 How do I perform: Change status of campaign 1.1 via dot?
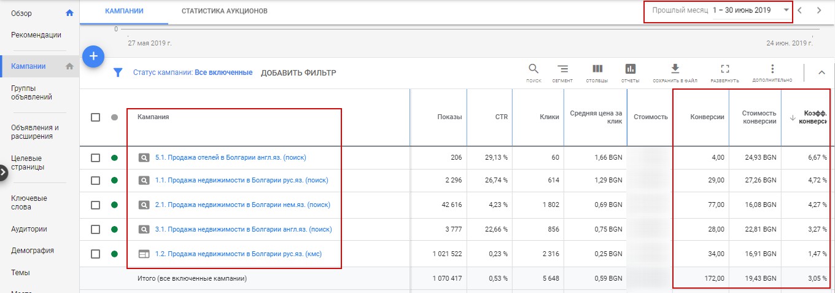(x=114, y=181)
